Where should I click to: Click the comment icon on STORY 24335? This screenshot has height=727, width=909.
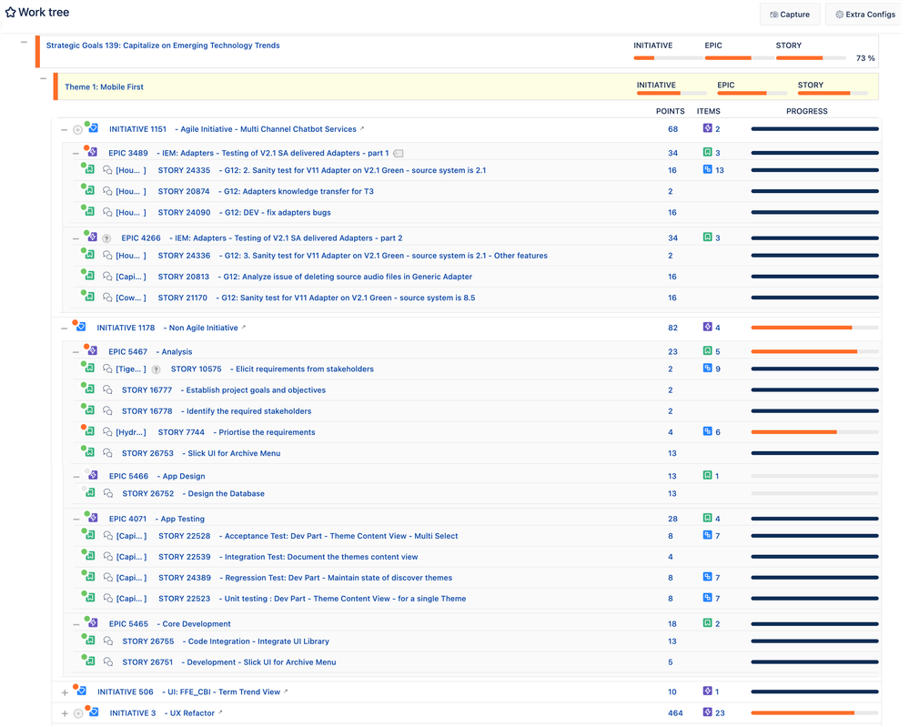107,170
